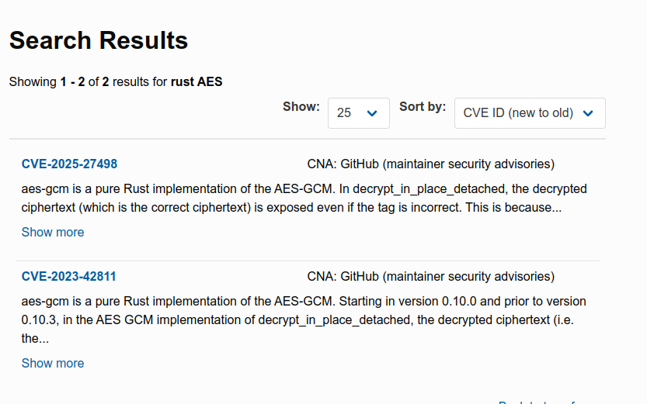This screenshot has height=404, width=647.
Task: Click the CNA: GitHub text for CVE-2025-27498
Action: pyautogui.click(x=430, y=164)
